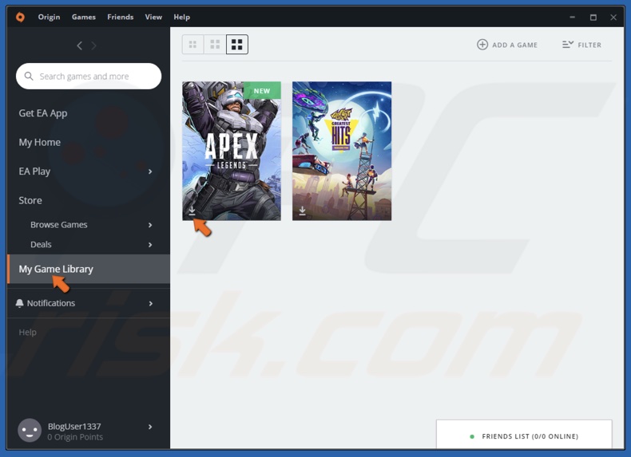Image resolution: width=631 pixels, height=457 pixels.
Task: Select Browse Games
Action: tap(59, 225)
